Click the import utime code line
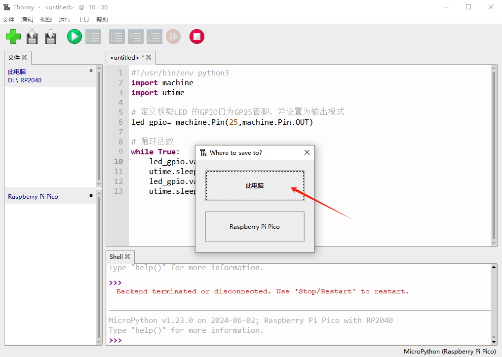The image size is (502, 357). pyautogui.click(x=158, y=93)
